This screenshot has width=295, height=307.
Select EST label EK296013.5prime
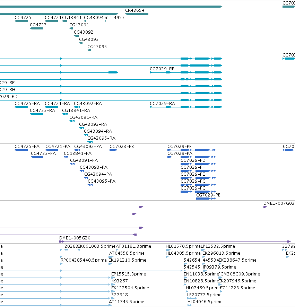pyautogui.click(x=221, y=253)
